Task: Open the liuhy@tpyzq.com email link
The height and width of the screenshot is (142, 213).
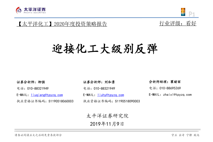Action: 111,95
